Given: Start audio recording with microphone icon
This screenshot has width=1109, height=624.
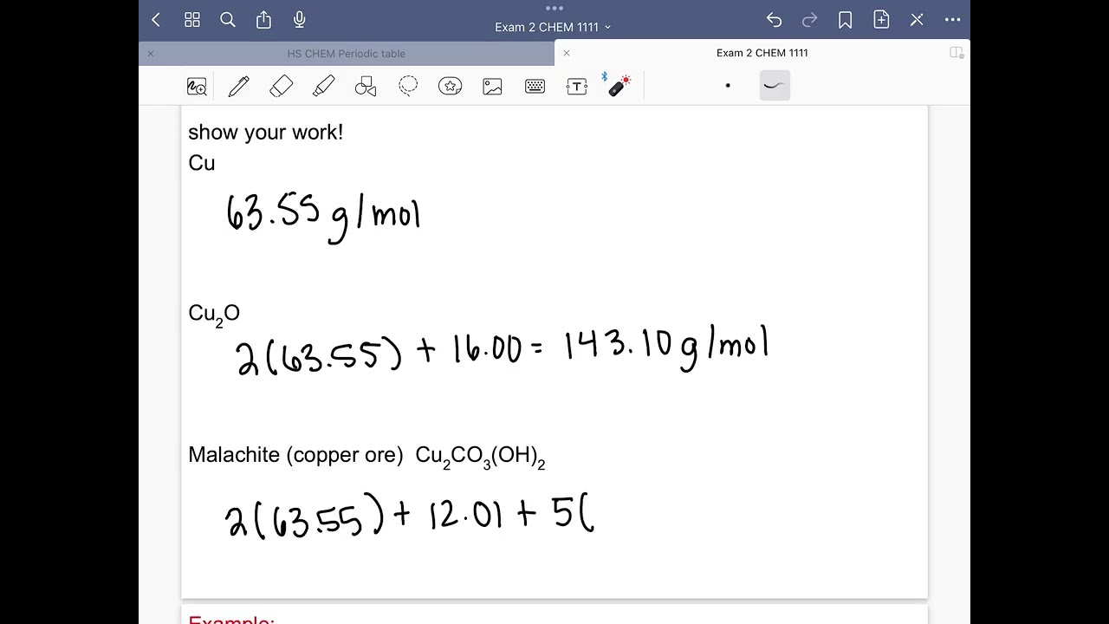Looking at the screenshot, I should (x=300, y=19).
